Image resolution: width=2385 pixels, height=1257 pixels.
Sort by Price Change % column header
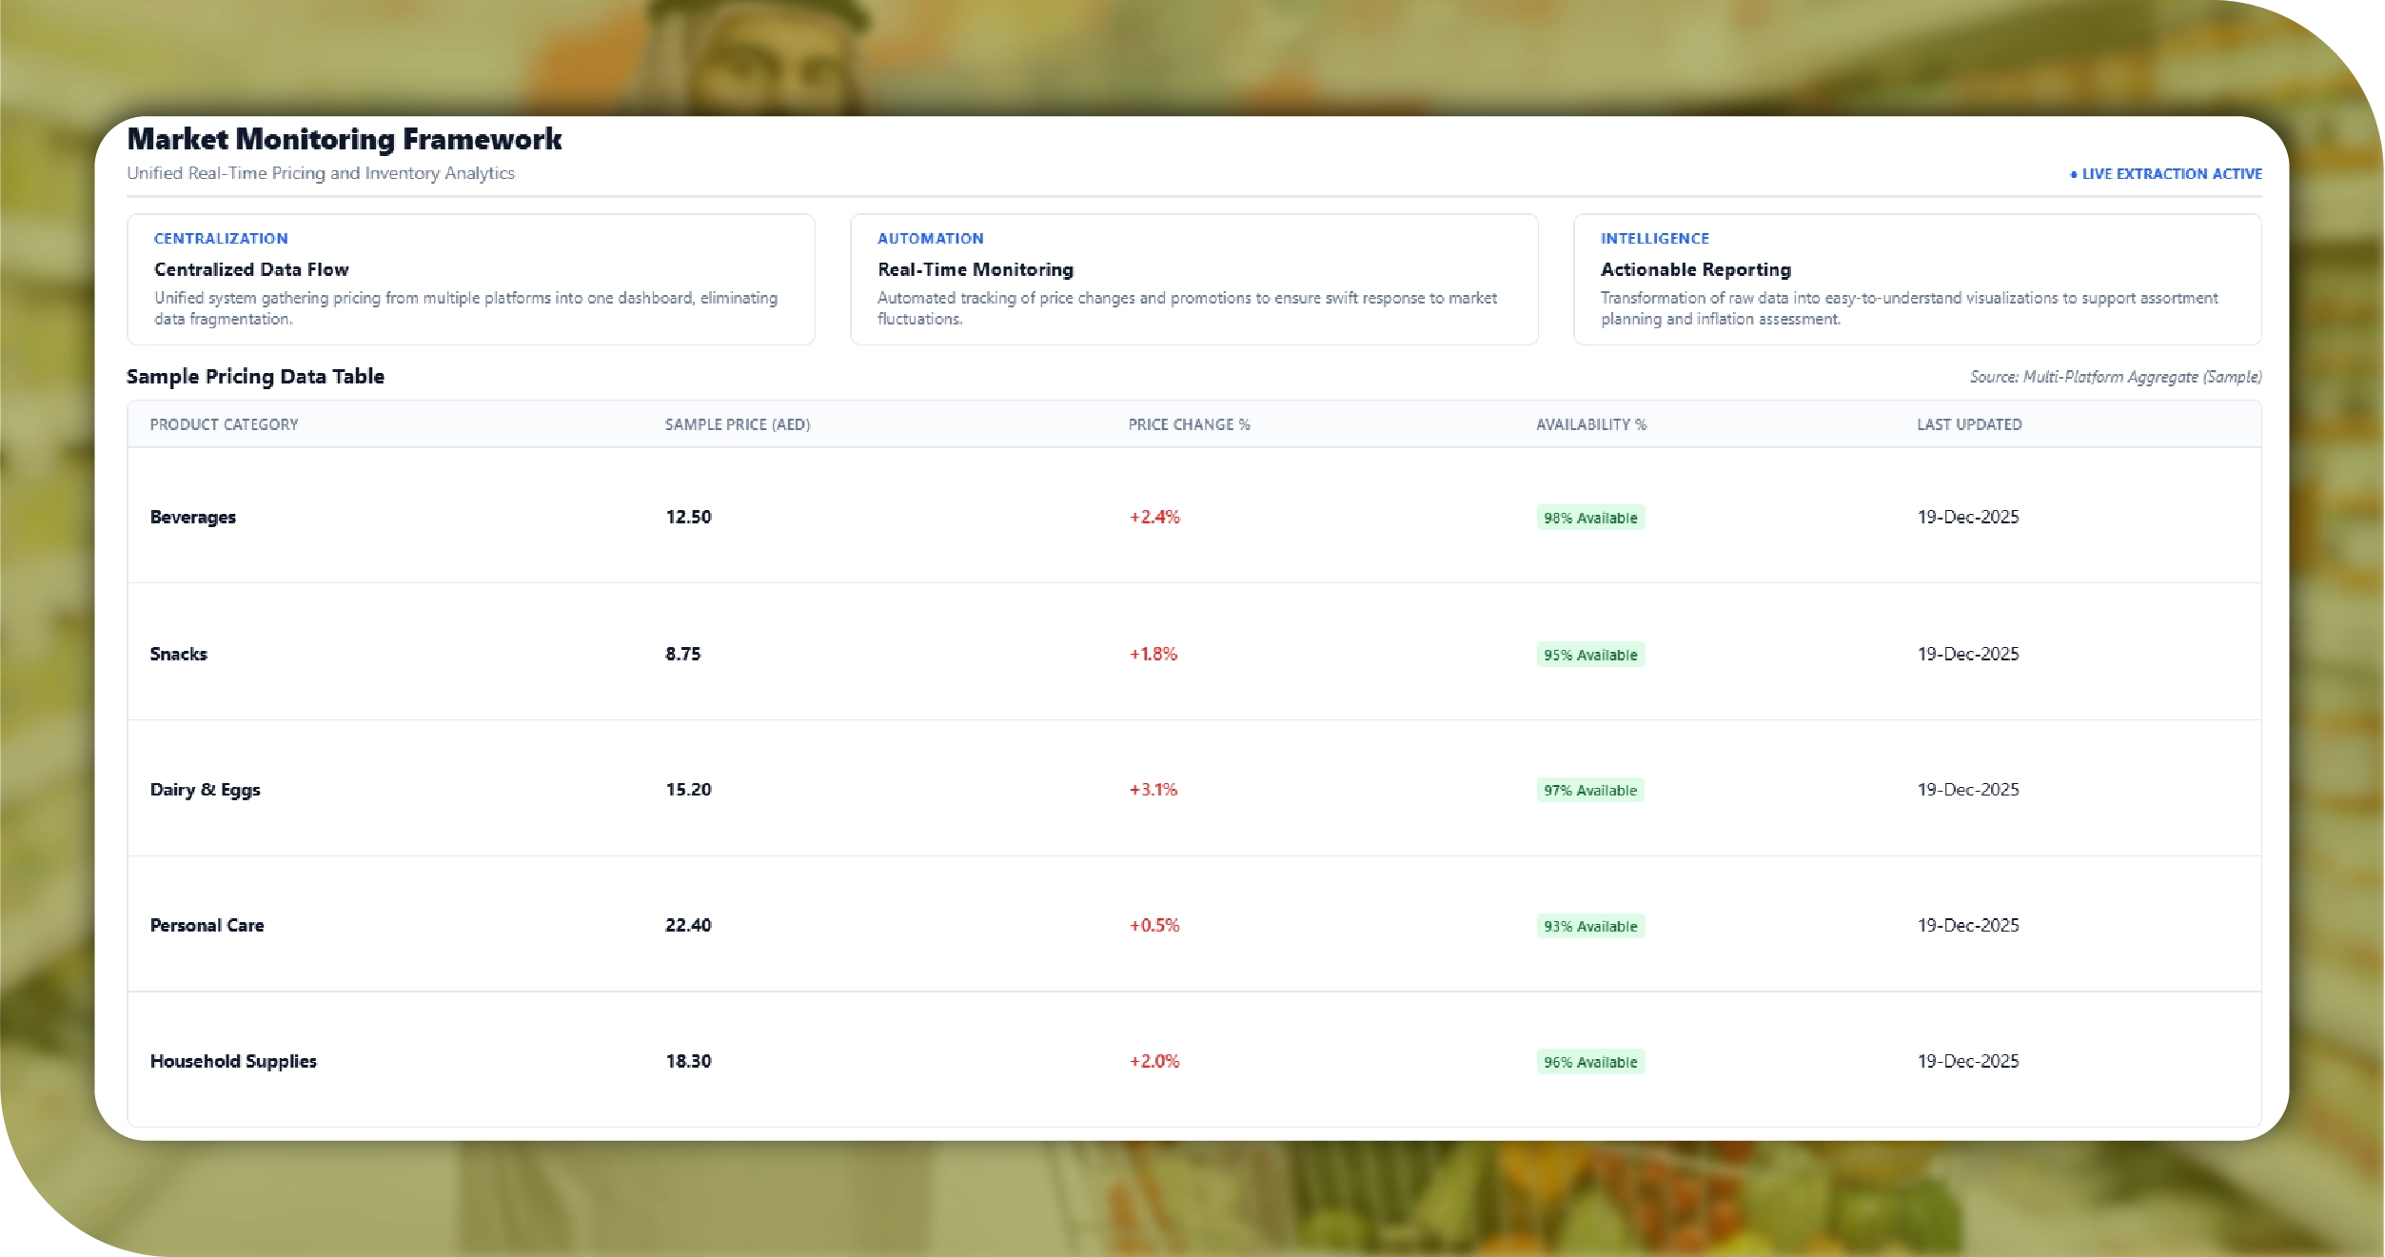coord(1189,424)
